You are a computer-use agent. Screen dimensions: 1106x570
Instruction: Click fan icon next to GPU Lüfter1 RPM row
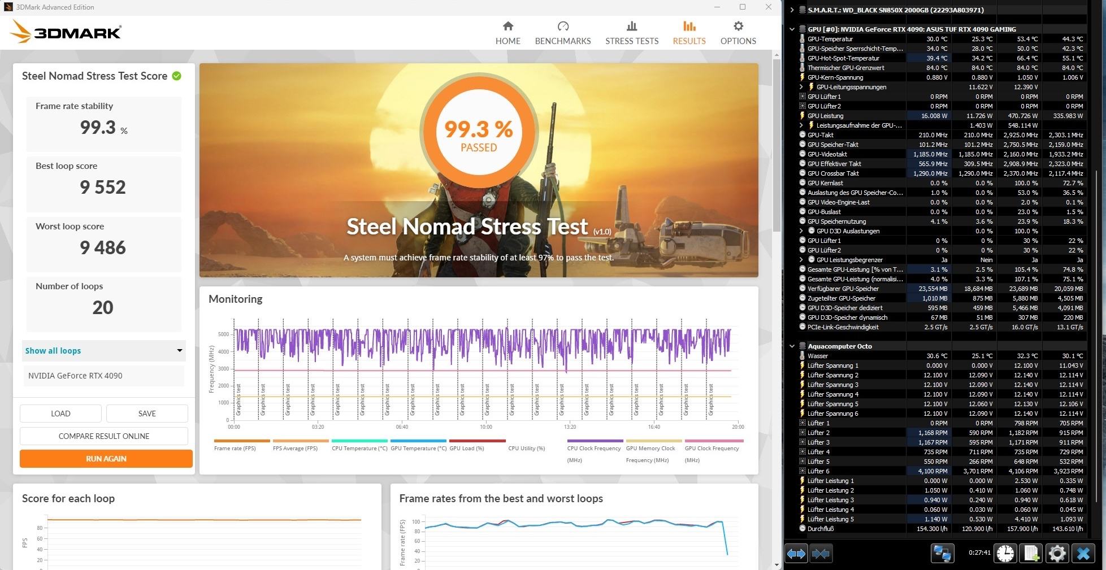(x=802, y=97)
